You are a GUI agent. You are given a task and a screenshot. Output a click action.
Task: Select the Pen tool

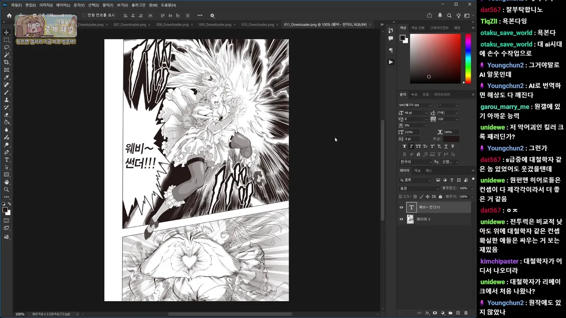click(7, 152)
